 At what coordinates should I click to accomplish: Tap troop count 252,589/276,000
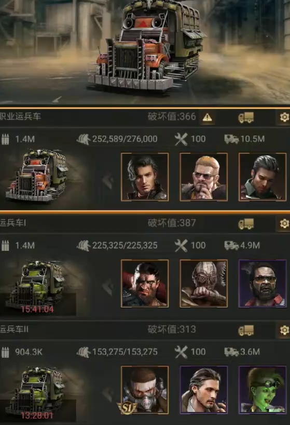125,139
